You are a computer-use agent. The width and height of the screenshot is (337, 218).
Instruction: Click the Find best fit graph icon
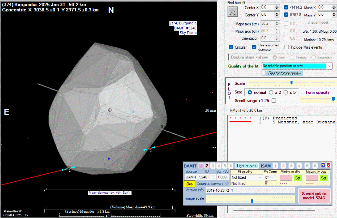(x=233, y=11)
